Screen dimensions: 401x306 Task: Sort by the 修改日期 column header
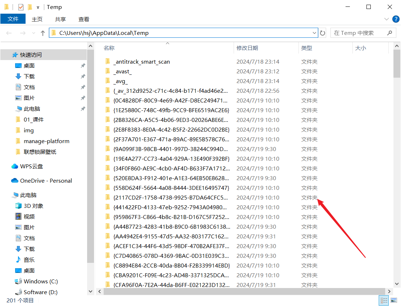point(247,48)
